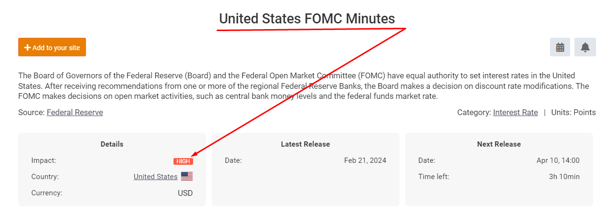Click the plus icon on the orange button
Viewport: 616px width, 213px height.
pyautogui.click(x=27, y=48)
